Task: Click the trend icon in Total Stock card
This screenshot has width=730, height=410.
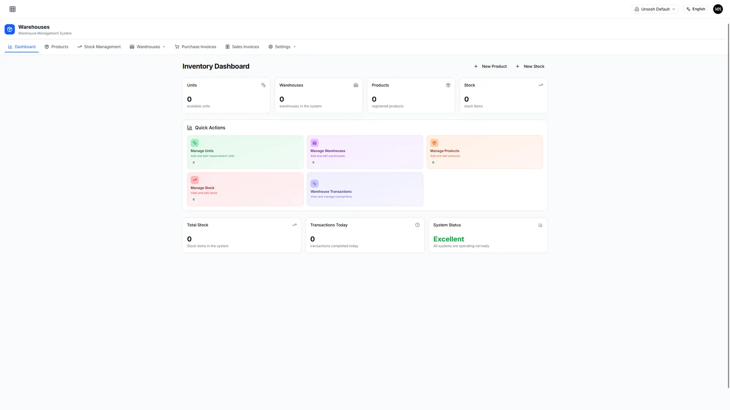Action: (294, 225)
